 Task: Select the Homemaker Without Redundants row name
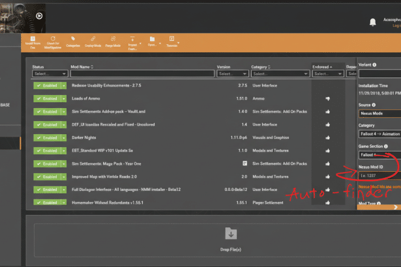pos(108,203)
